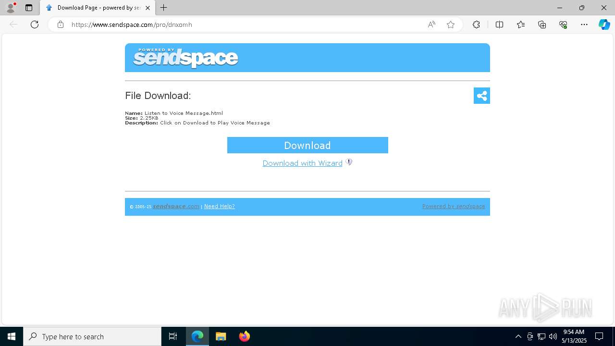
Task: Open the notification center icon
Action: (600, 336)
